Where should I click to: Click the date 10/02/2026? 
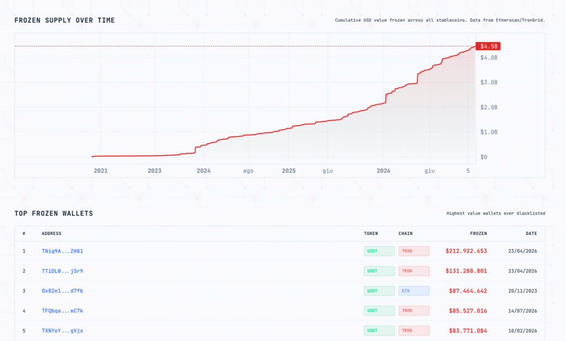(x=522, y=331)
